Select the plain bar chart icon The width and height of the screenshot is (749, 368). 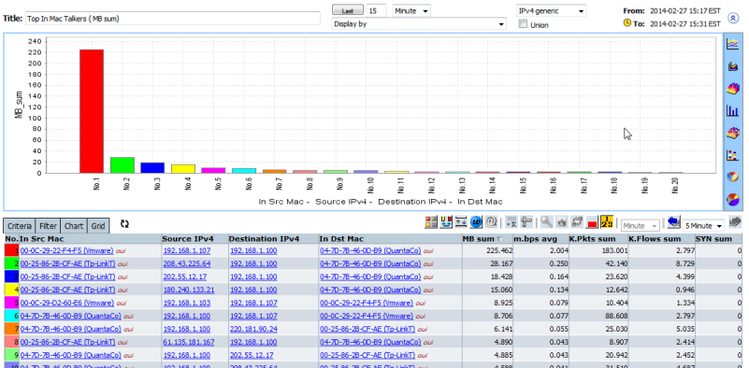coord(732,111)
